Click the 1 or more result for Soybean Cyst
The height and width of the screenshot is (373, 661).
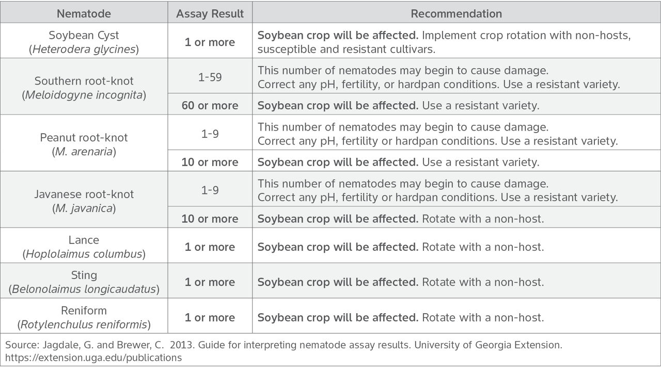pos(210,42)
